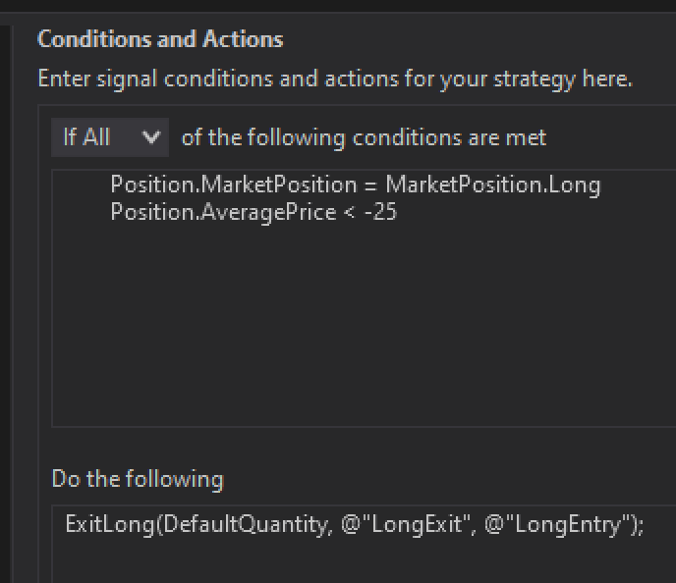Viewport: 676px width, 583px height.
Task: Click the -25 value in AveragePrice condition
Action: (380, 210)
